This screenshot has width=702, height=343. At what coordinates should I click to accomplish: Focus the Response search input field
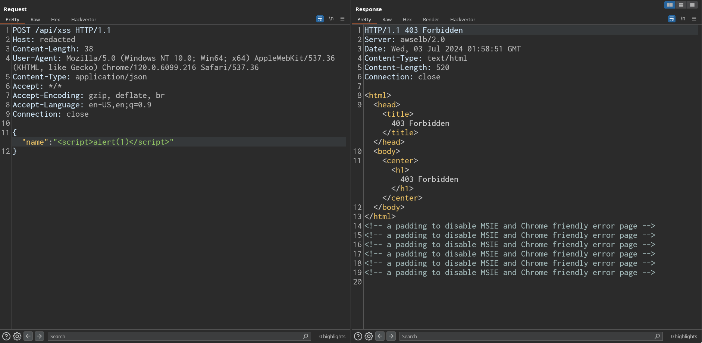point(526,336)
